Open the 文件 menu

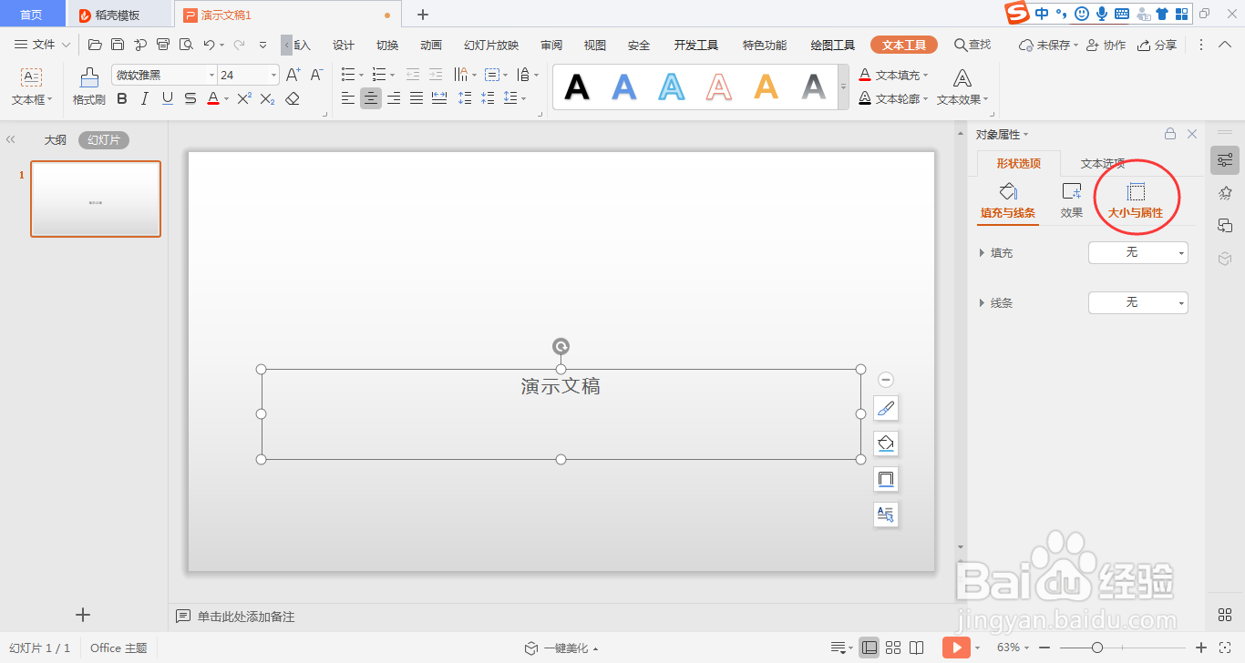pyautogui.click(x=42, y=45)
